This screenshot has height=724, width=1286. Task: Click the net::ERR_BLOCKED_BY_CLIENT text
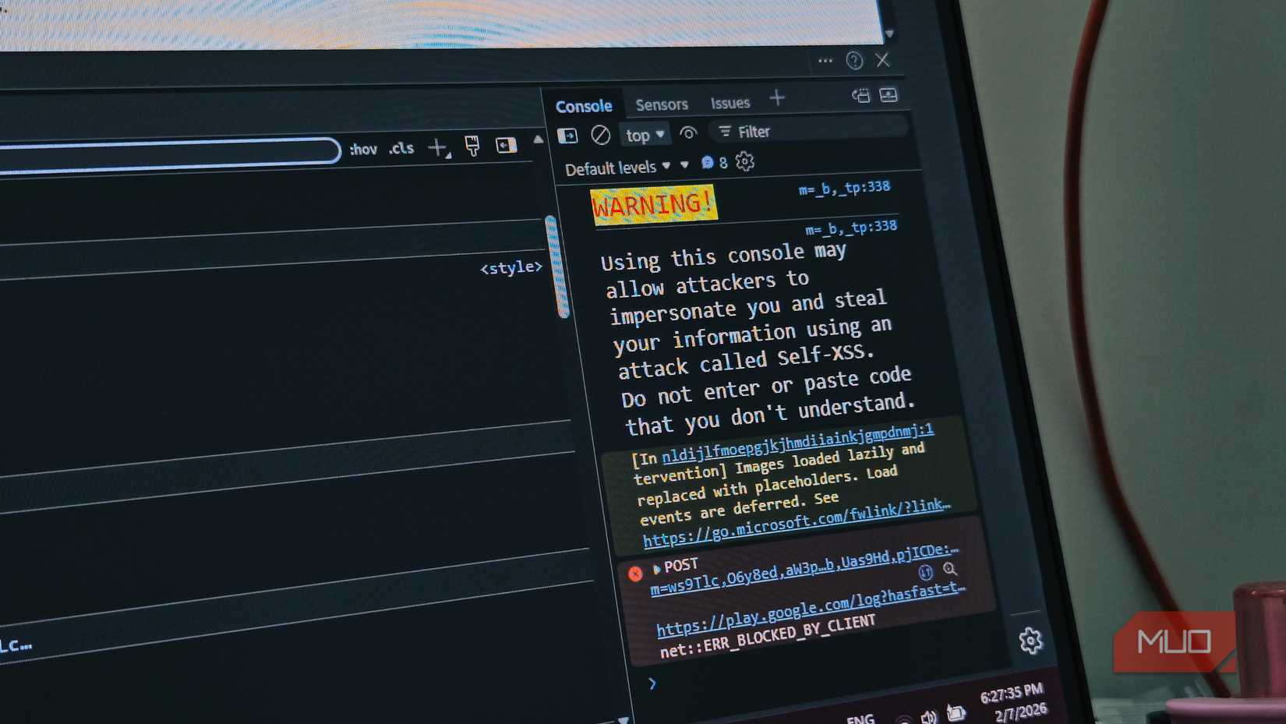pos(768,636)
